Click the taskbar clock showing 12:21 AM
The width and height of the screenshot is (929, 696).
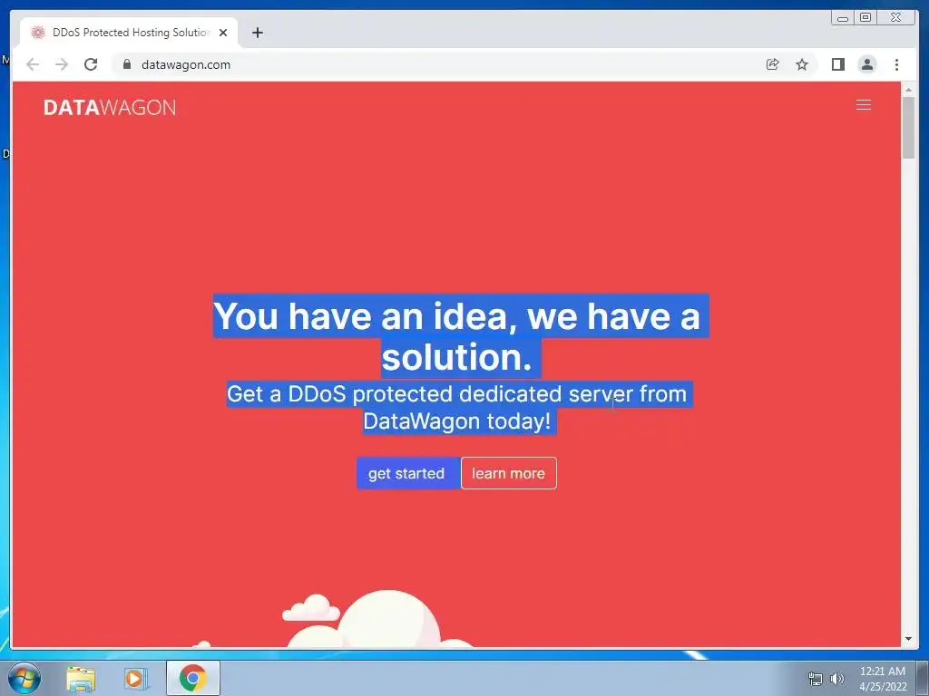[883, 679]
